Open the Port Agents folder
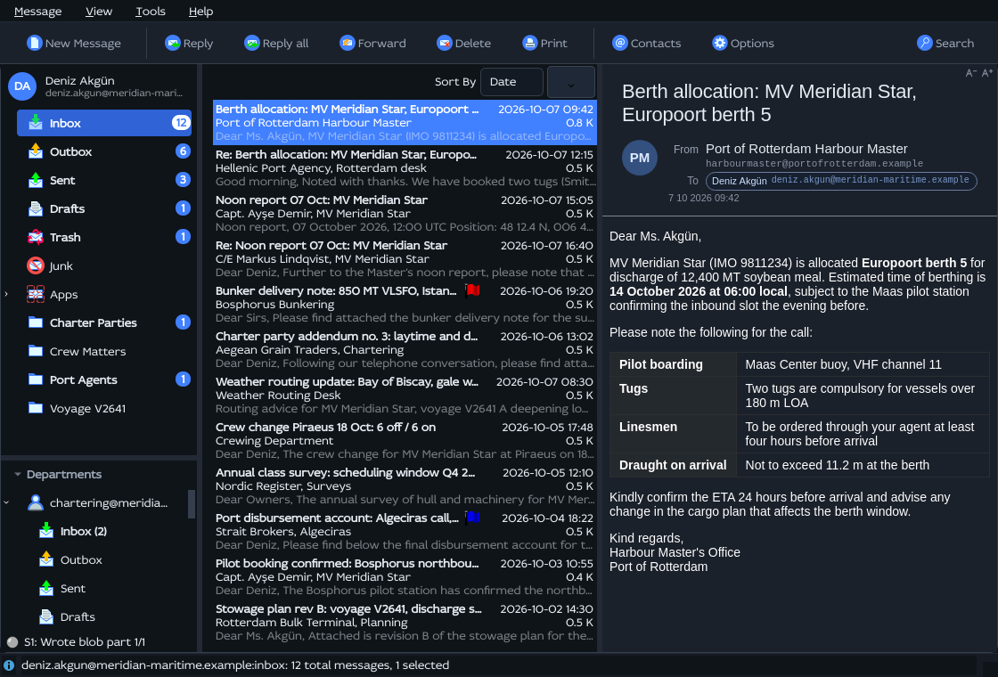The width and height of the screenshot is (998, 677). [104, 379]
